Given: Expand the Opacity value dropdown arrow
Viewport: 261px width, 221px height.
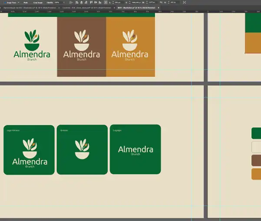Looking at the screenshot, I should point(64,3).
